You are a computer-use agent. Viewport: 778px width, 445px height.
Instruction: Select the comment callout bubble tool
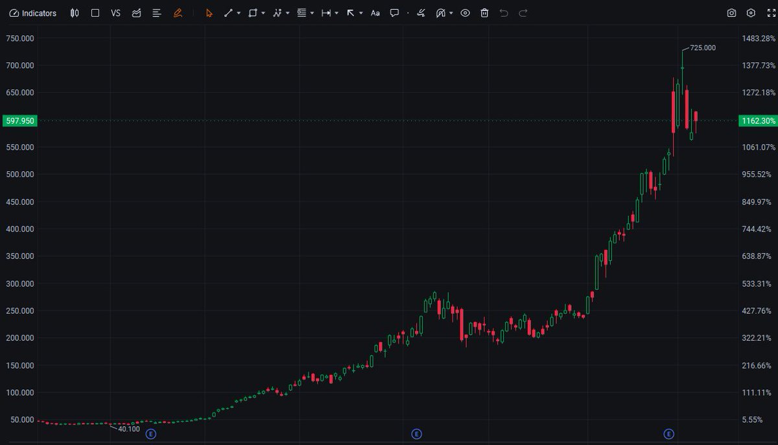point(394,13)
